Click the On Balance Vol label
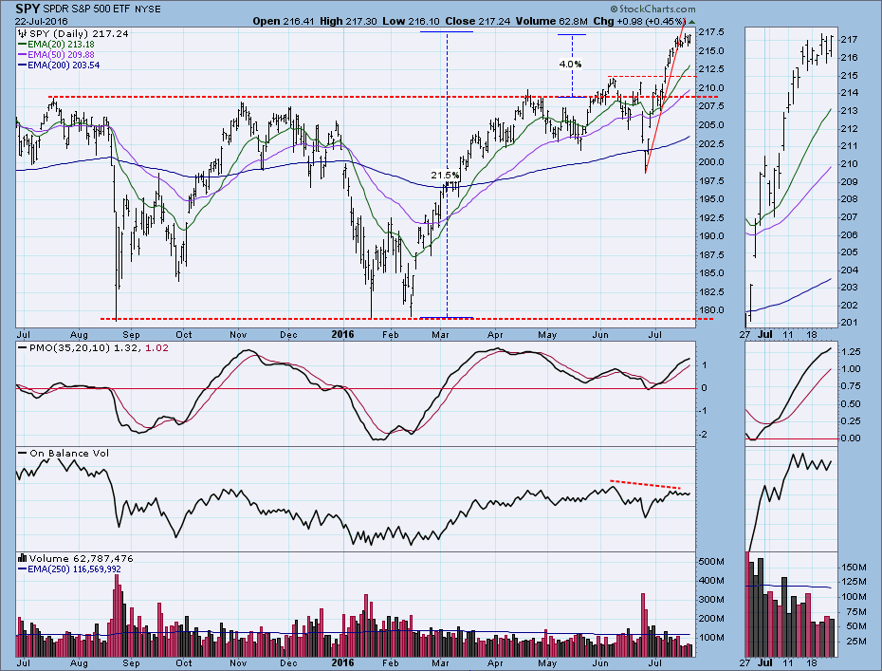Screen dimensions: 882x671 (69, 453)
